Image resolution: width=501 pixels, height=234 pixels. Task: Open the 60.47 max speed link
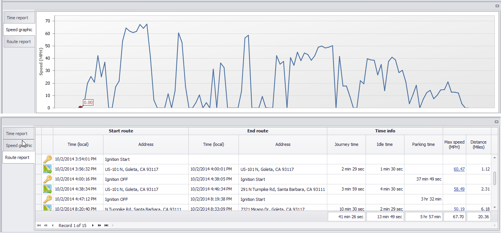[459, 169]
